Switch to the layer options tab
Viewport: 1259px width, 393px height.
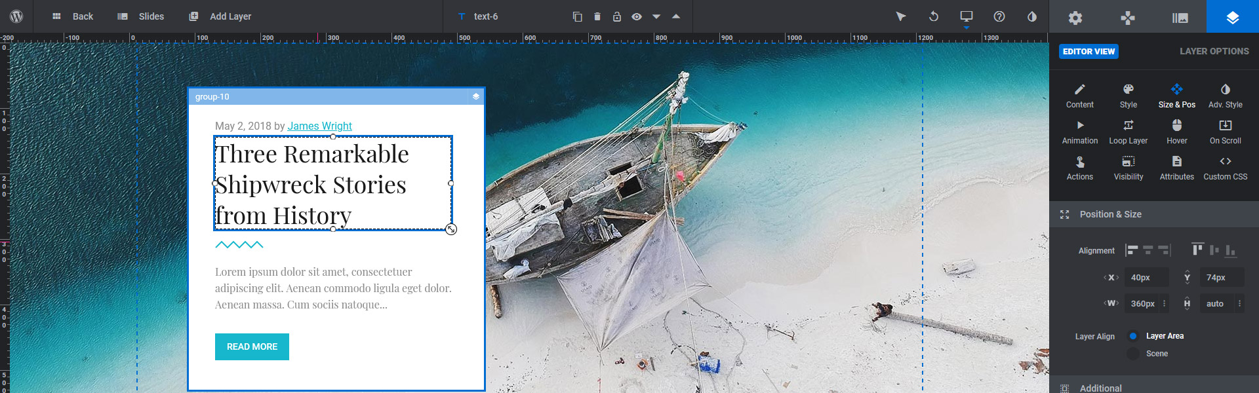click(x=1233, y=17)
